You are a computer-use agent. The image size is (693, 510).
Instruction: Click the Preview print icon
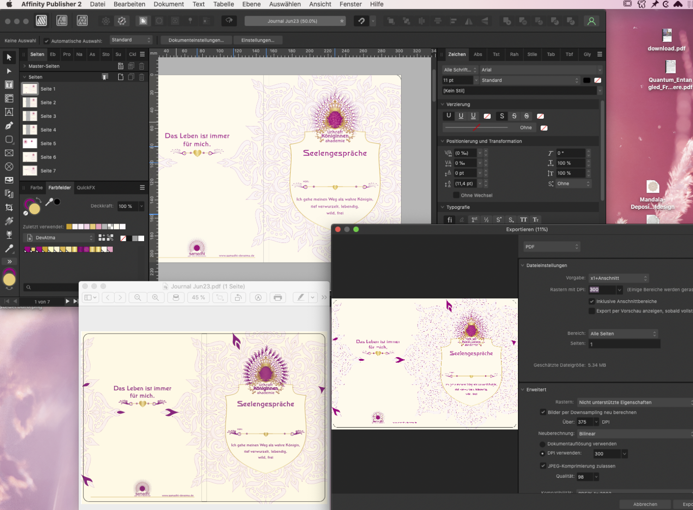[x=278, y=297]
